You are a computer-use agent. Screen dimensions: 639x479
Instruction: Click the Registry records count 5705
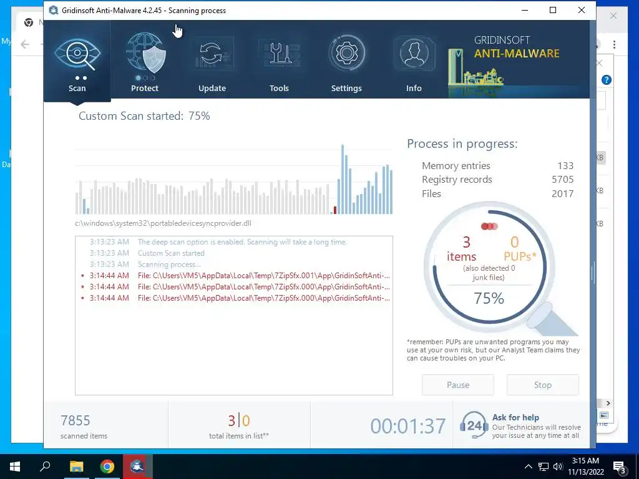[x=562, y=180]
